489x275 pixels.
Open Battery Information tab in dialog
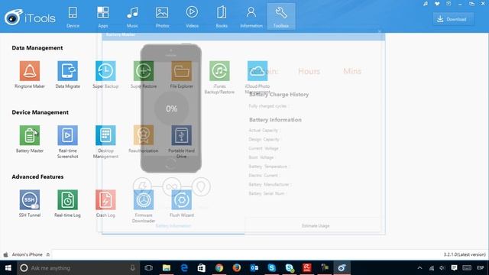173,226
